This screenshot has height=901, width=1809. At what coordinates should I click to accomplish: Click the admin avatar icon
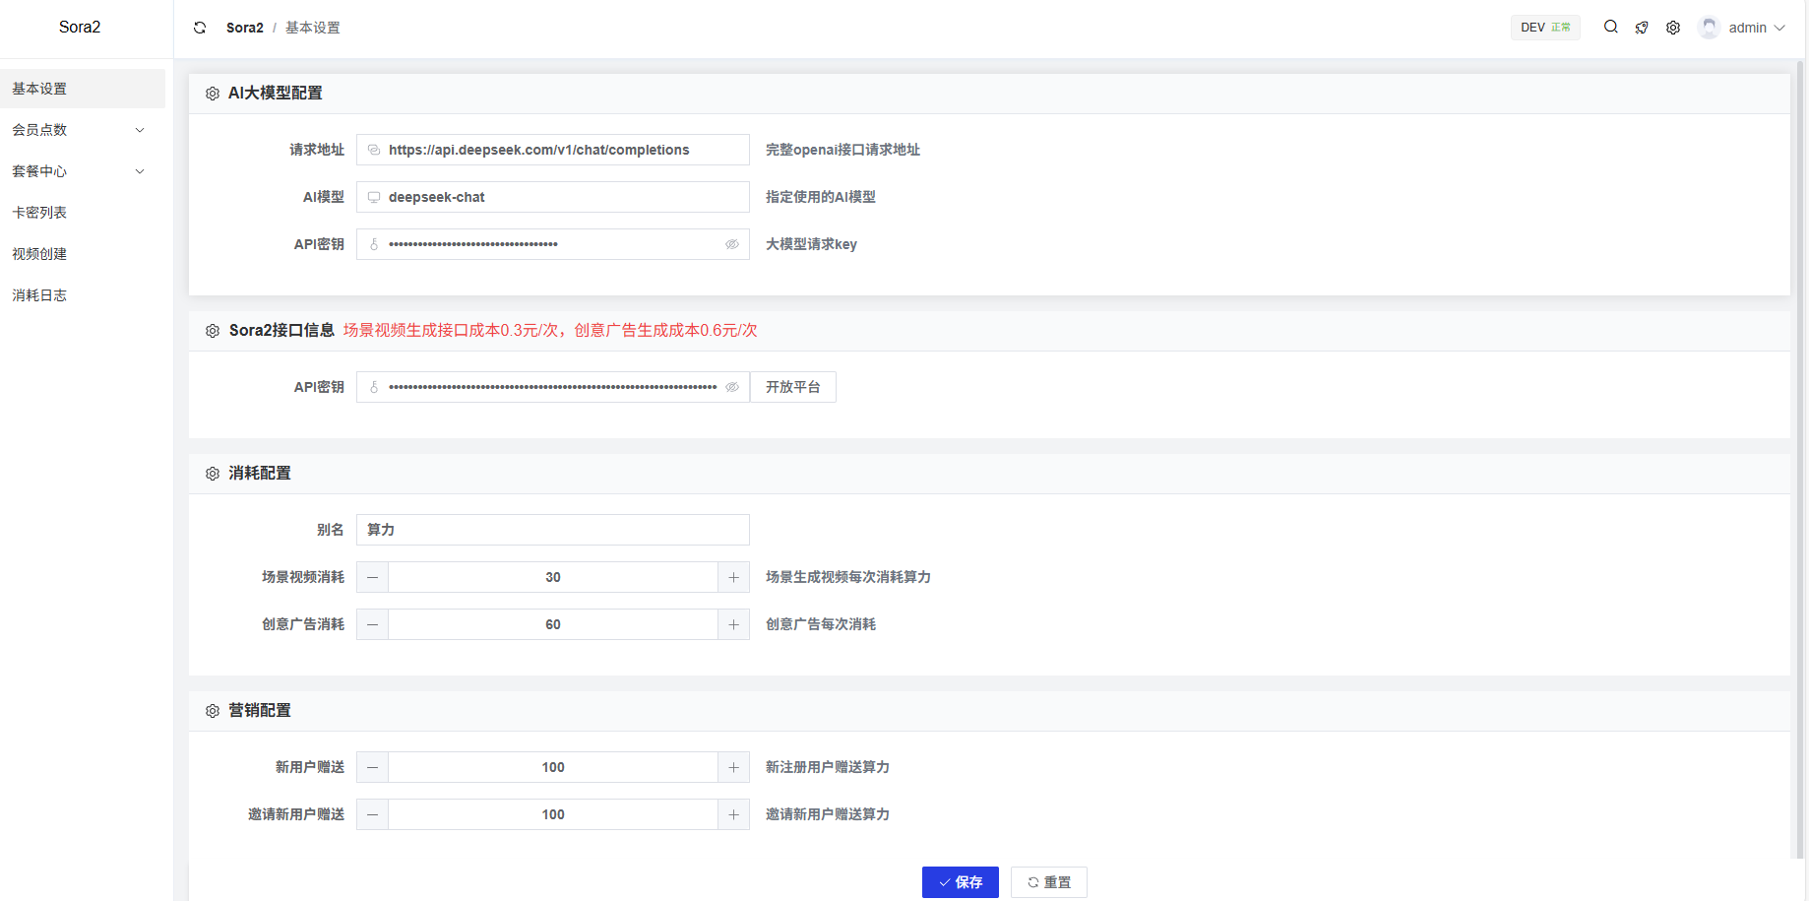coord(1710,28)
